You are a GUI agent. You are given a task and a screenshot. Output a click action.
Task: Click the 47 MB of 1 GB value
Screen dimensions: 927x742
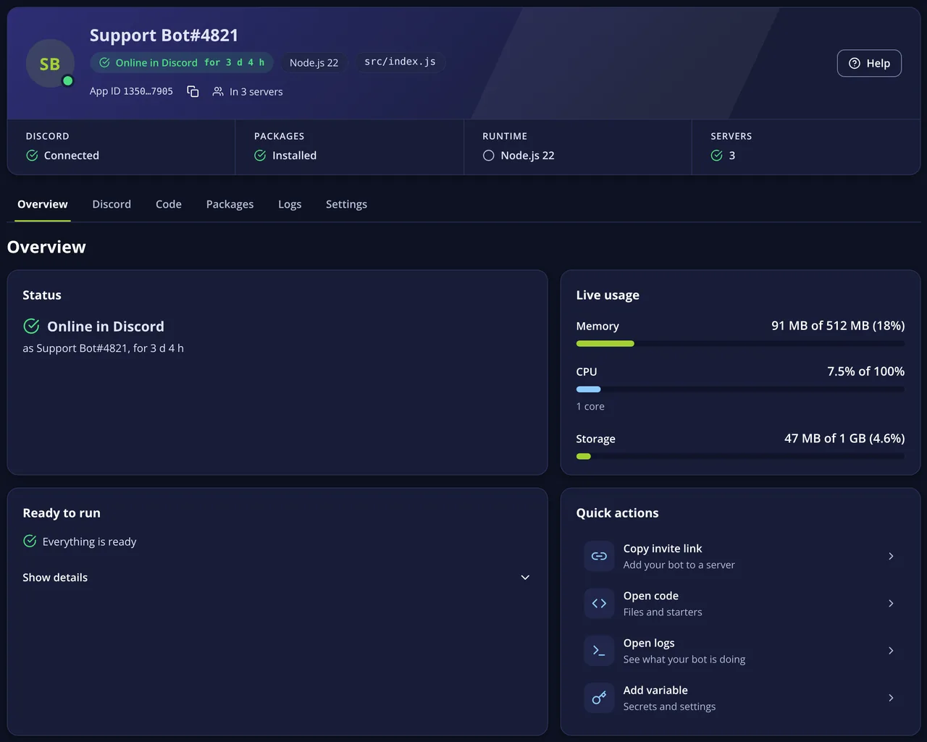844,439
